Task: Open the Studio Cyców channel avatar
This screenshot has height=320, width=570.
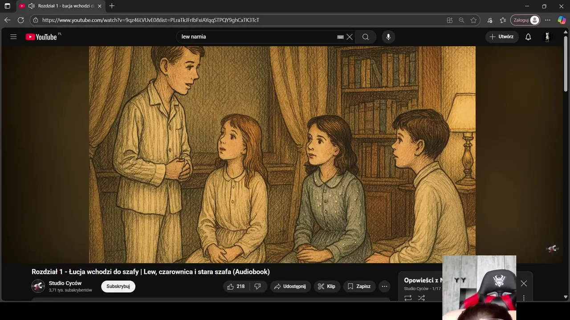Action: coord(38,286)
